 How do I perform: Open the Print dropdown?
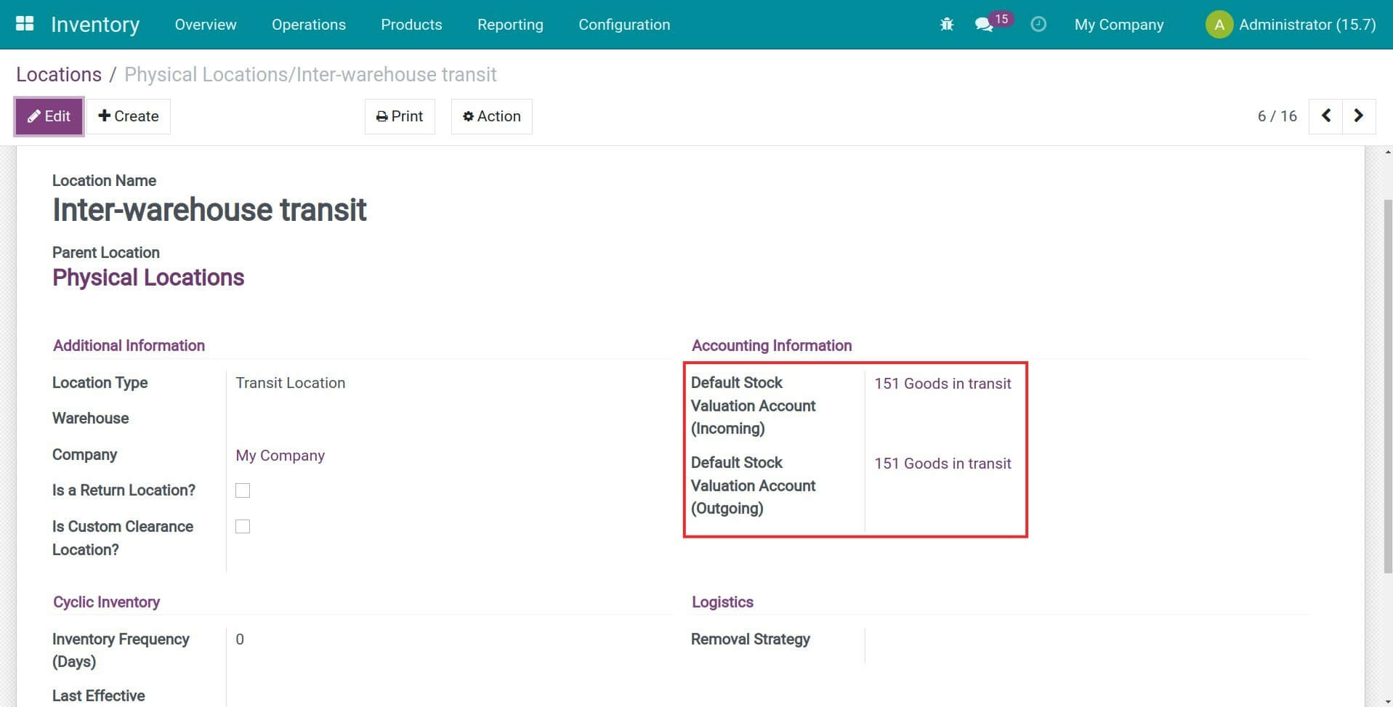click(400, 116)
